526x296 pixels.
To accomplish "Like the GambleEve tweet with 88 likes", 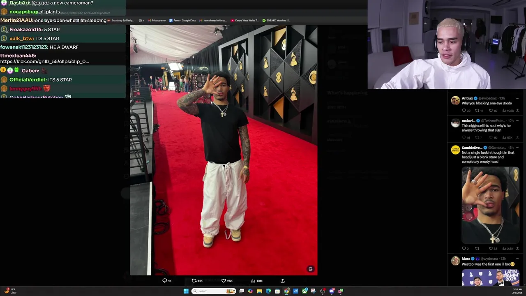I will point(490,248).
